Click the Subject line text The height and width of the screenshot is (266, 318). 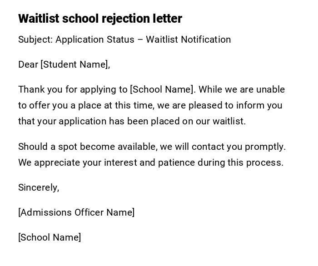point(124,39)
